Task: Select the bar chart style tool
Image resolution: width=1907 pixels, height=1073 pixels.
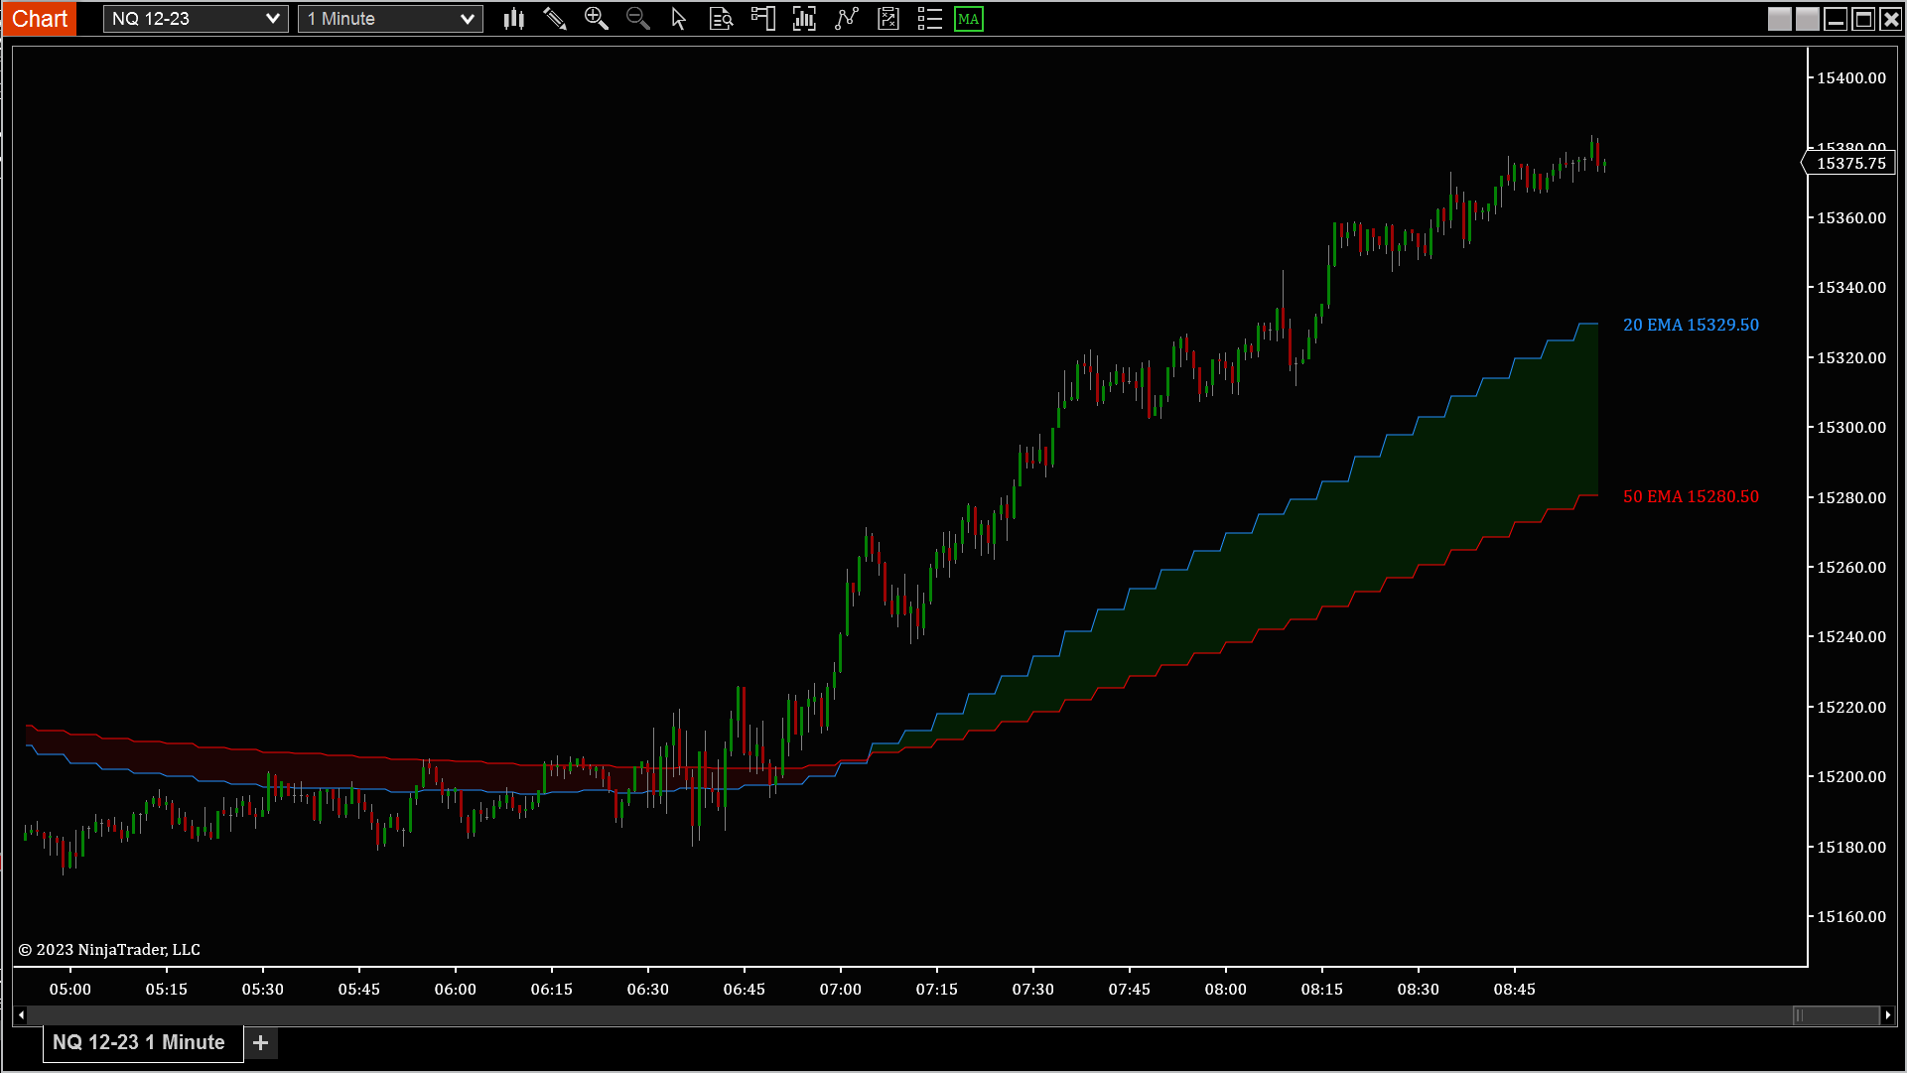Action: click(513, 18)
